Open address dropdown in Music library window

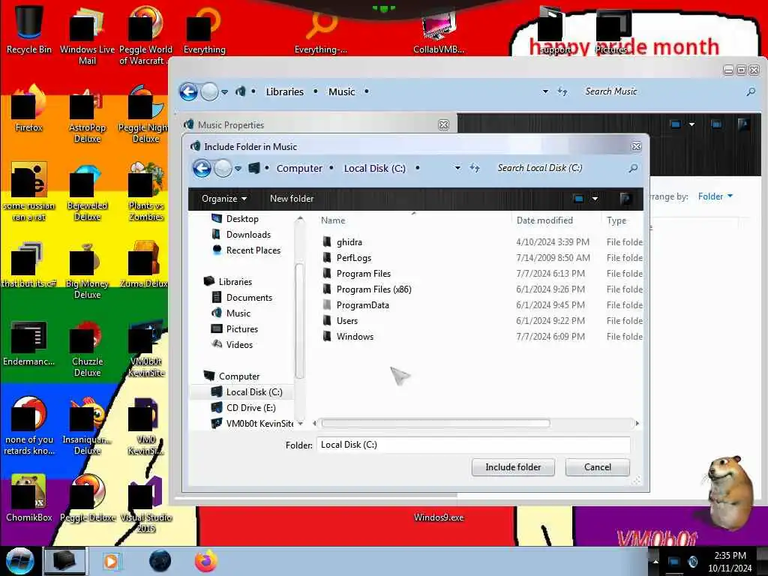point(545,91)
